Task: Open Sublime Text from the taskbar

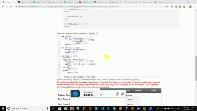Action: 132,108
